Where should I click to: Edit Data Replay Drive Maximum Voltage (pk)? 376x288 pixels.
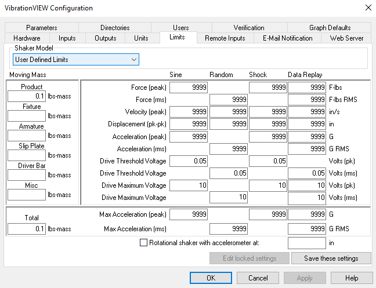tap(307, 185)
